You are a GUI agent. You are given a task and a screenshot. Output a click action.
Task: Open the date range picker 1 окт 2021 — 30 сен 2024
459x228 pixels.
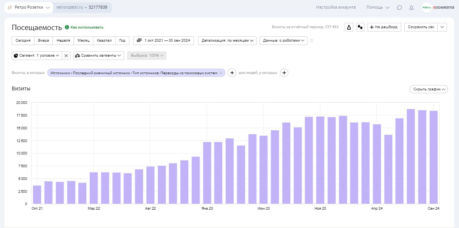tap(163, 40)
